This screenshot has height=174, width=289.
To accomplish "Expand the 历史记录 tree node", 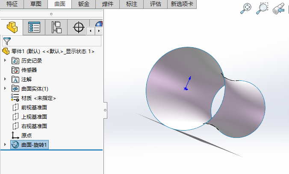I will [5, 60].
